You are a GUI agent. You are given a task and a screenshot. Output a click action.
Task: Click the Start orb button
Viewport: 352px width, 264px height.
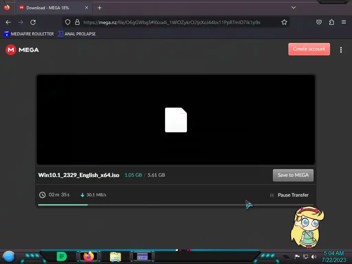[x=9, y=256]
